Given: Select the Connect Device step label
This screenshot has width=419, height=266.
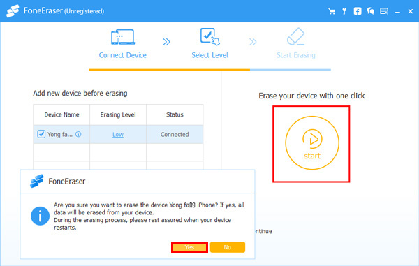Looking at the screenshot, I should coord(123,55).
